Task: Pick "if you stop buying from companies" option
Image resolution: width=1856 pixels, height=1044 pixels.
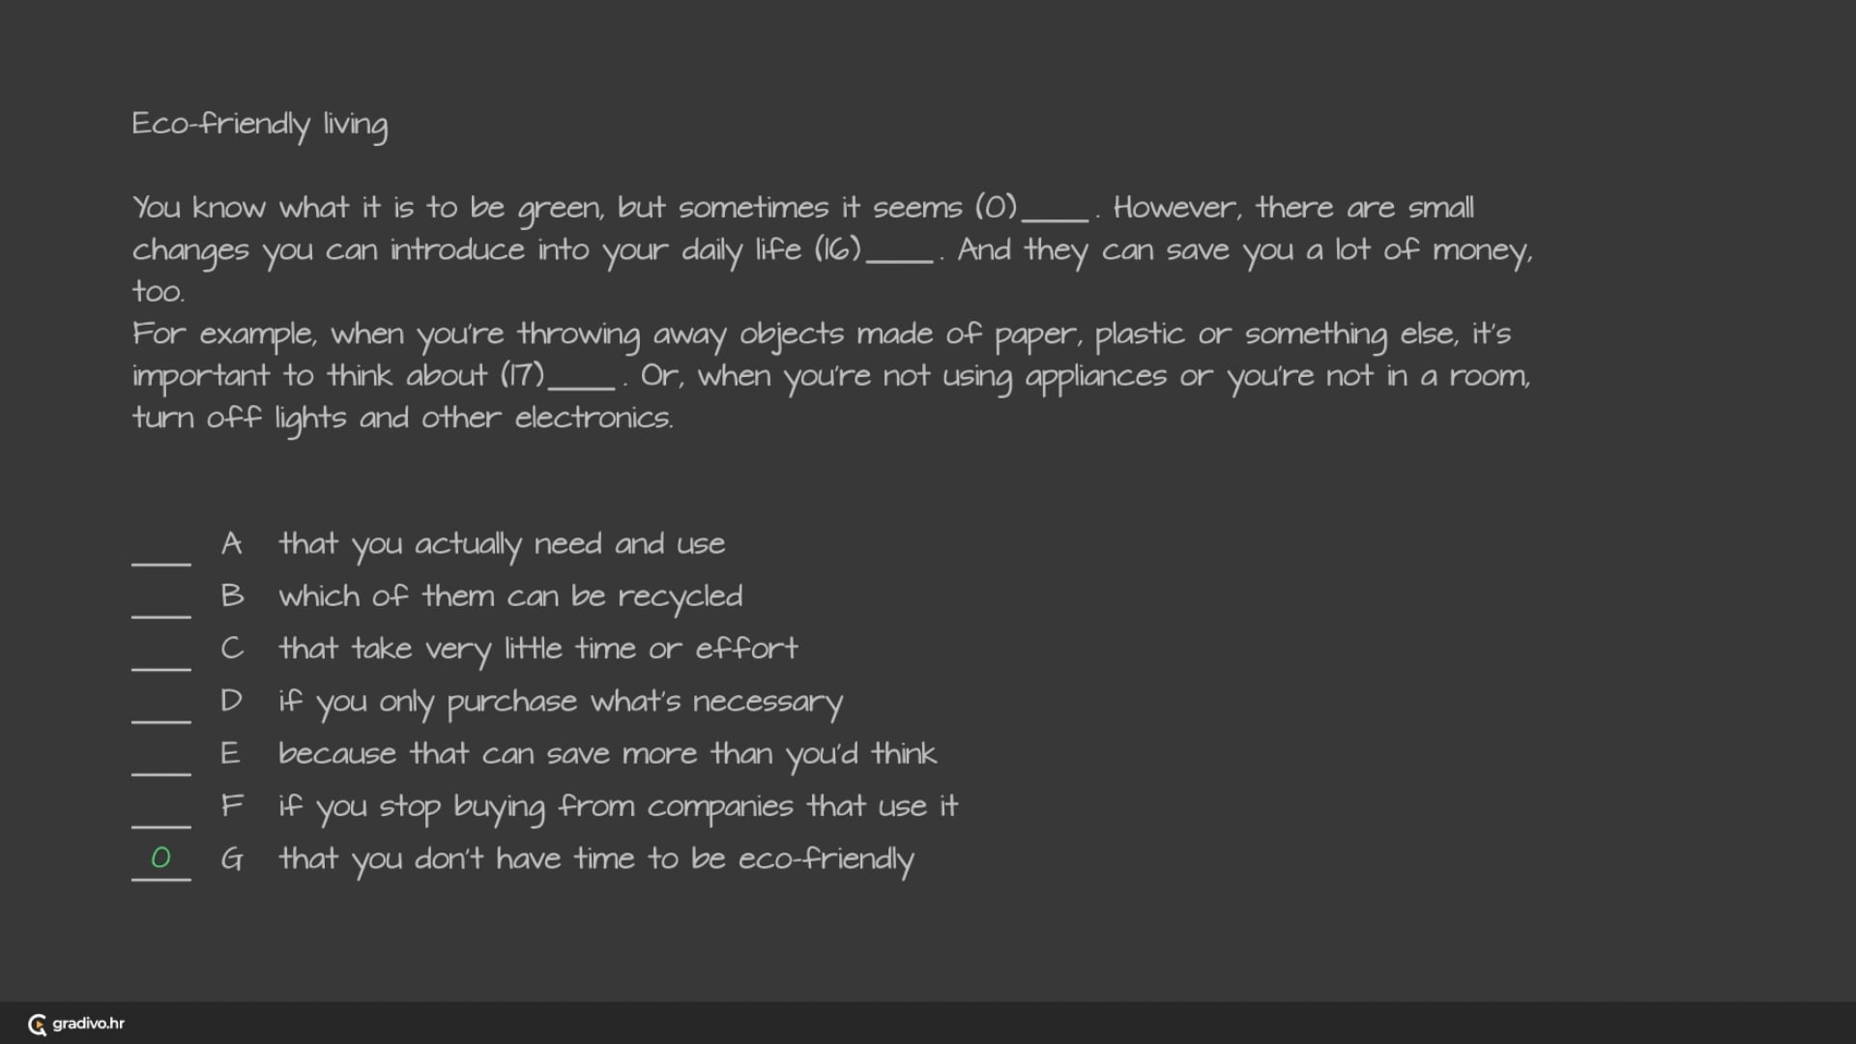Action: (619, 806)
